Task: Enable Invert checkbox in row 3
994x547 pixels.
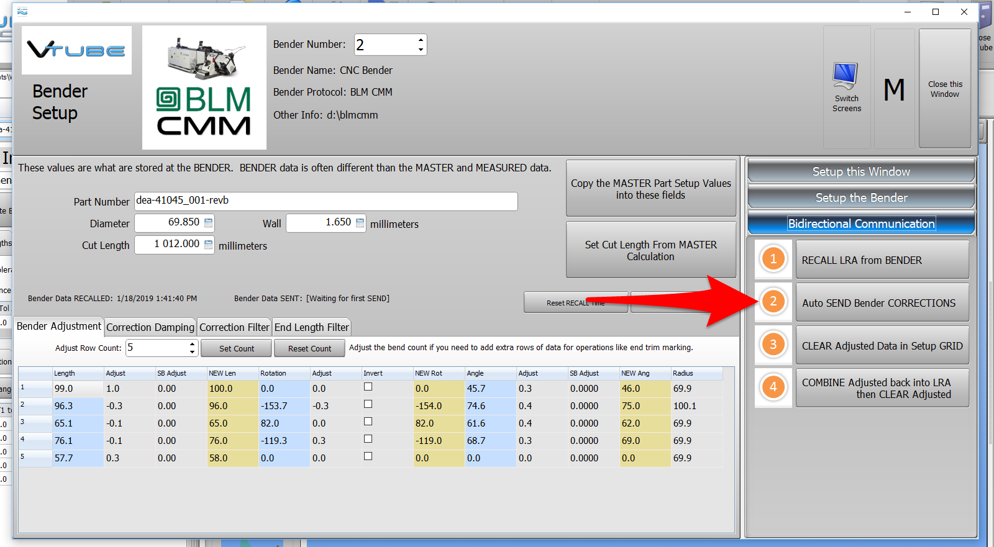Action: pyautogui.click(x=368, y=422)
